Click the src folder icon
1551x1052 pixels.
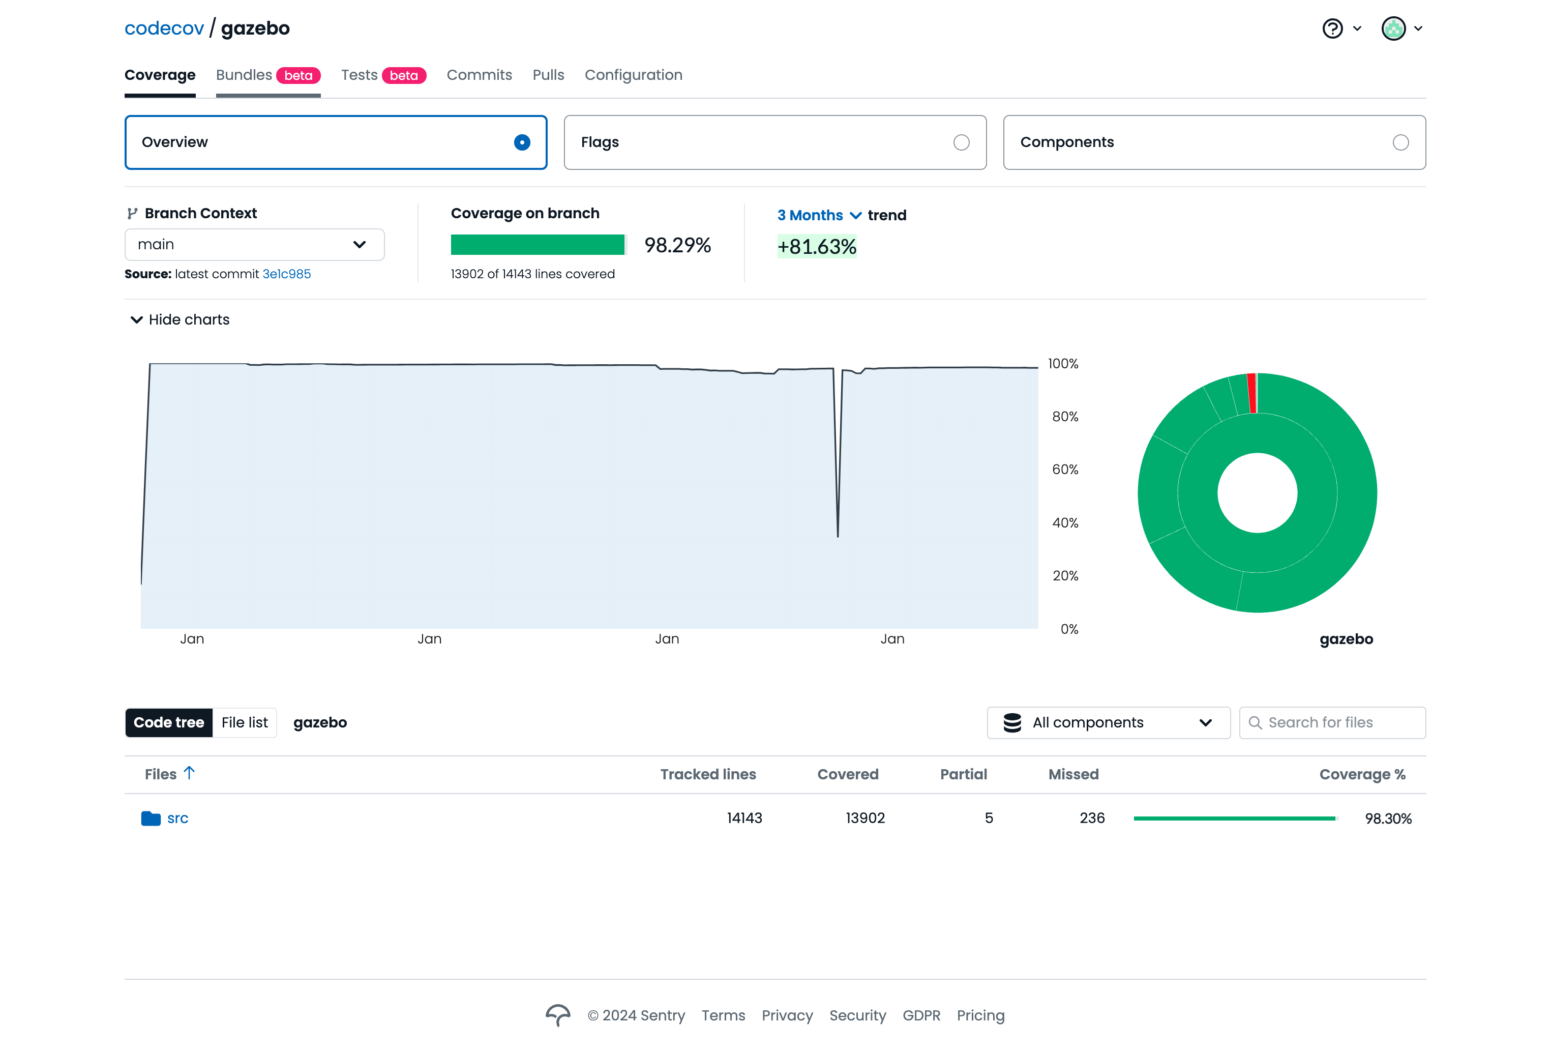[151, 817]
